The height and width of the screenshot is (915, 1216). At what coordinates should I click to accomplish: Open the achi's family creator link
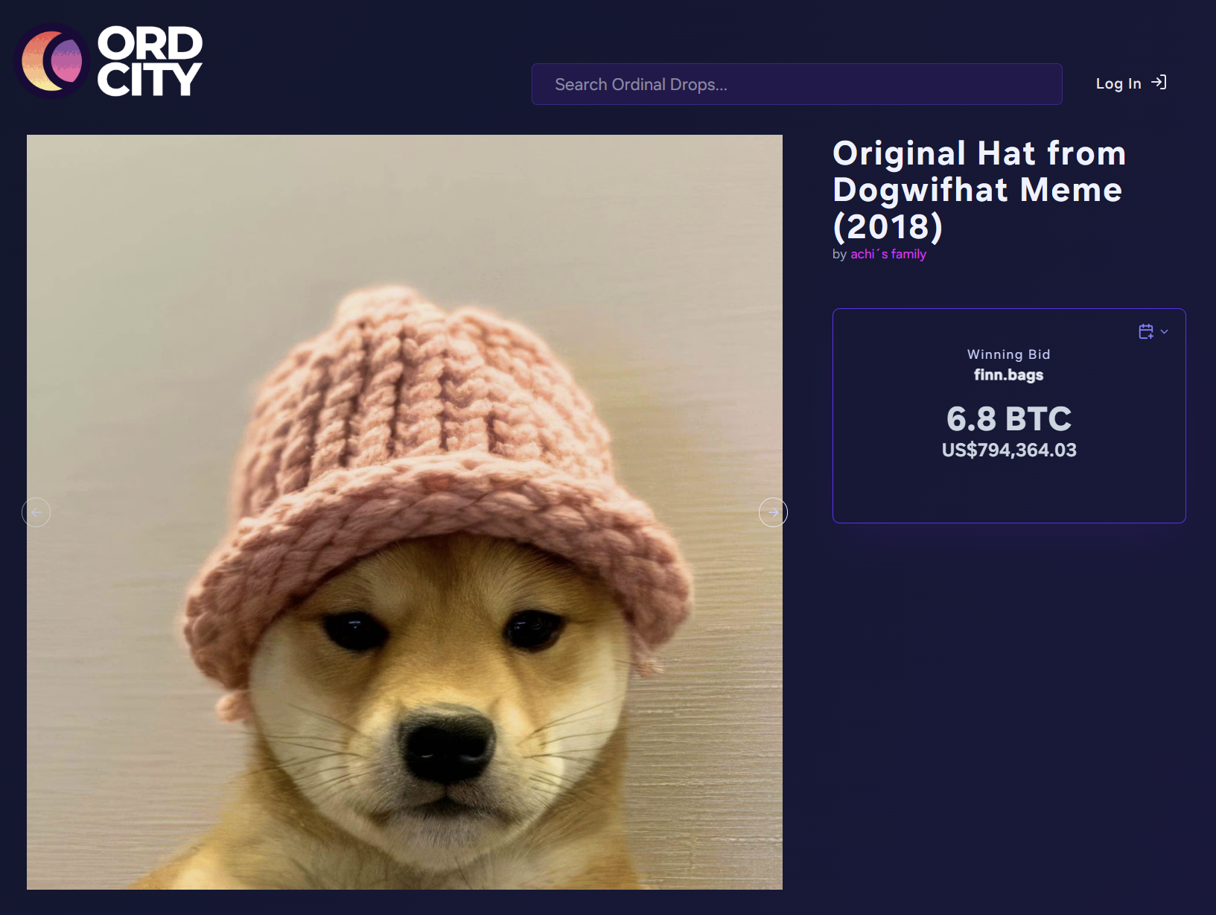click(888, 254)
